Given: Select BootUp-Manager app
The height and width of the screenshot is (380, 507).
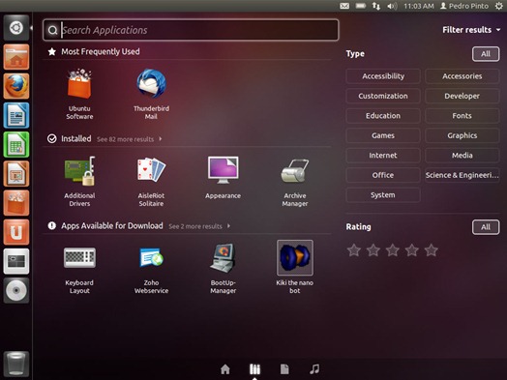Looking at the screenshot, I should point(224,269).
